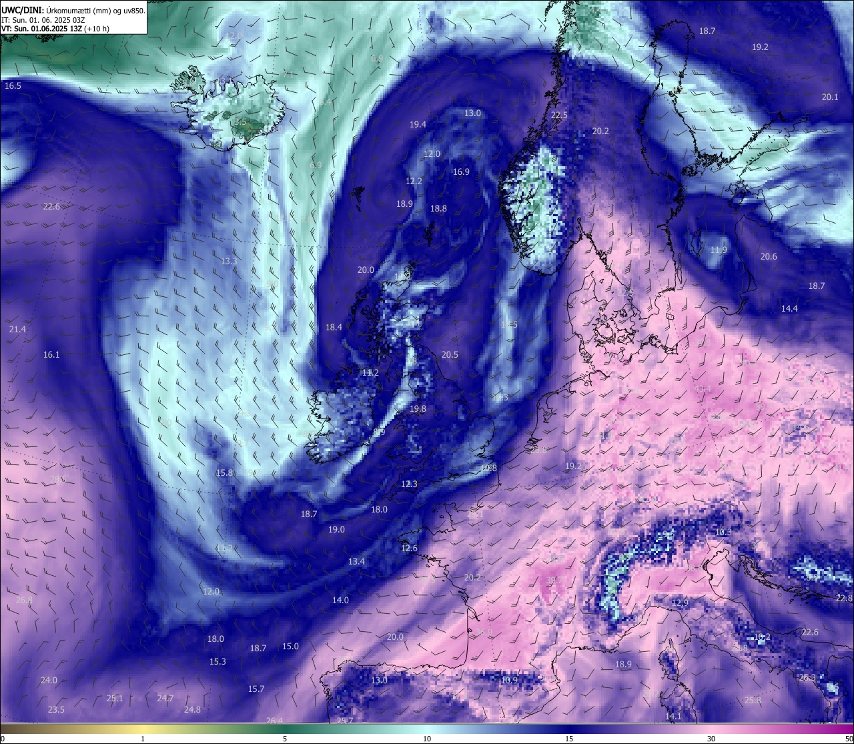This screenshot has height=744, width=854.
Task: Click the 23.5 value label
Action: point(56,709)
